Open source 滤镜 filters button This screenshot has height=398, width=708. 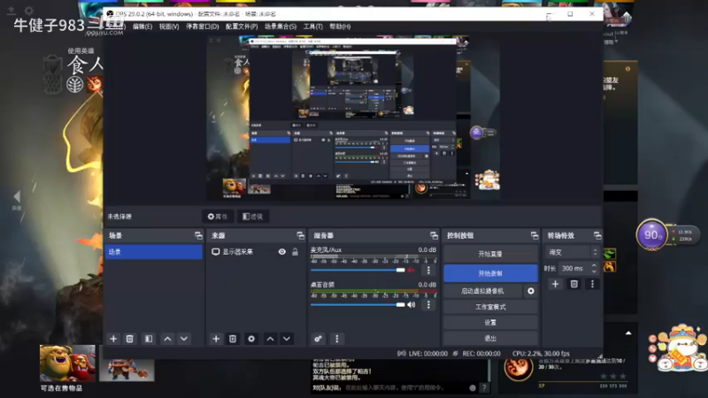(253, 217)
